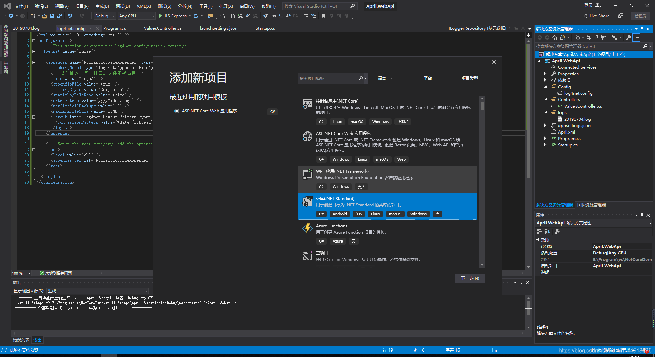
Task: Toggle the 属性 panel pin
Action: click(x=642, y=215)
